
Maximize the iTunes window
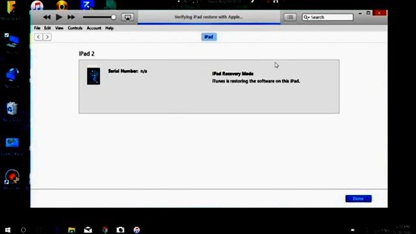click(x=369, y=13)
